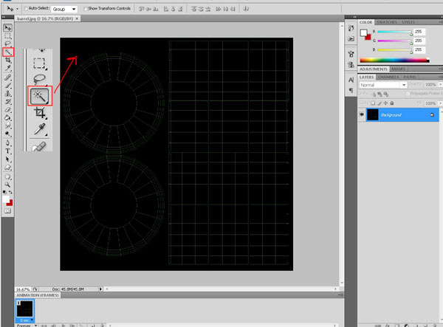
Task: Enable the Auto-Select checkbox
Action: pyautogui.click(x=27, y=9)
